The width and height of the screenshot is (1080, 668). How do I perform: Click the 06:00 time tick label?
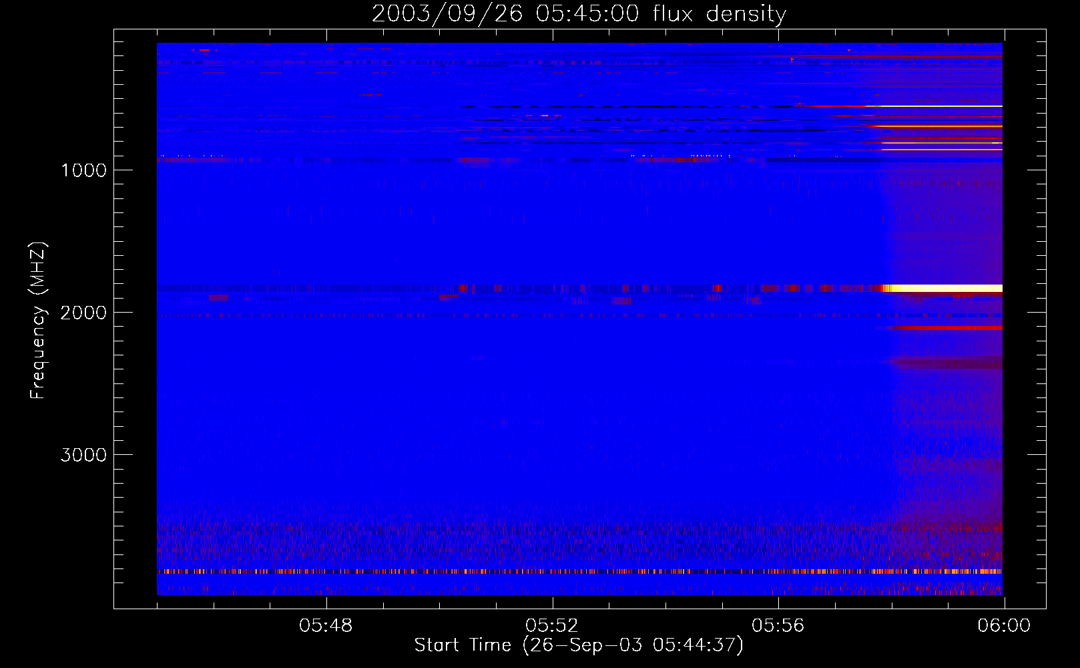[x=1004, y=626]
